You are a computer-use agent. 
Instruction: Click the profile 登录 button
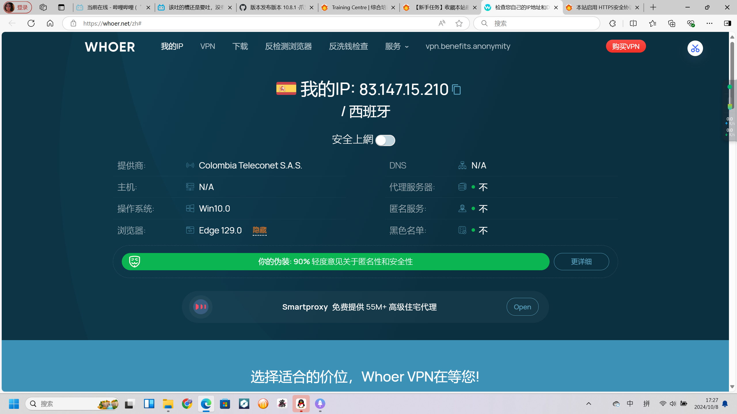point(18,7)
